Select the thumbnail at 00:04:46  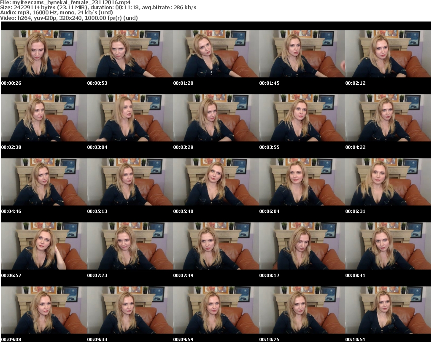[44, 182]
